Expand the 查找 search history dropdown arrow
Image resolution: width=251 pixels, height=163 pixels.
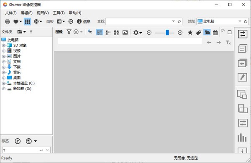point(173,21)
